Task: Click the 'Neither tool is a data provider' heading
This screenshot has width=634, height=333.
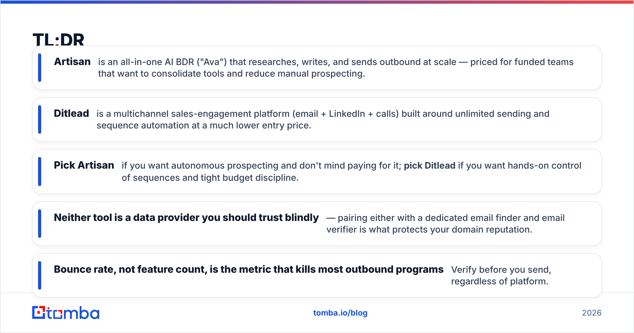Action: pos(186,218)
